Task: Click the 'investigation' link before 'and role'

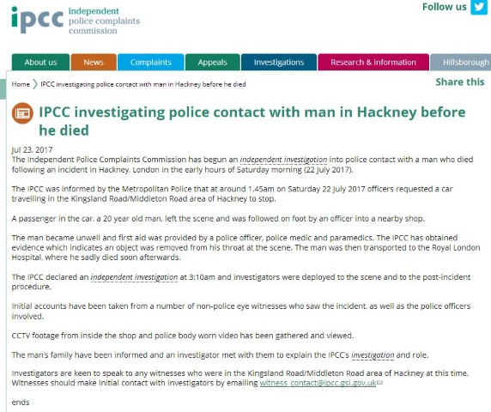Action: tap(373, 355)
